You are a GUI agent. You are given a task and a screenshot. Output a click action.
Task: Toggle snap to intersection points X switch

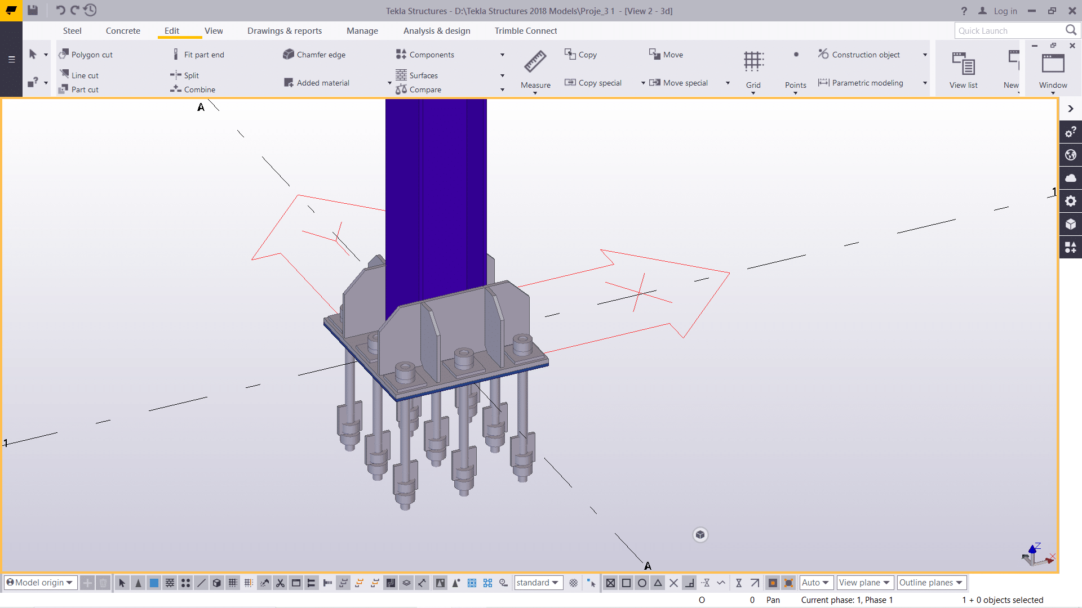(673, 583)
